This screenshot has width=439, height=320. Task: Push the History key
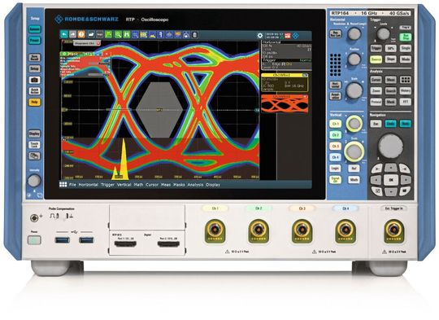point(405,91)
